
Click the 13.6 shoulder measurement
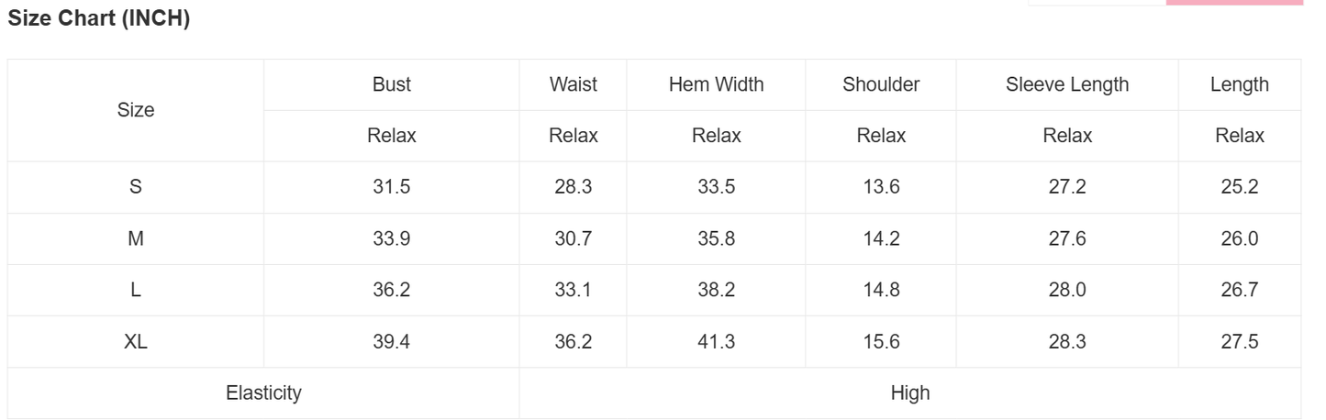pos(881,187)
